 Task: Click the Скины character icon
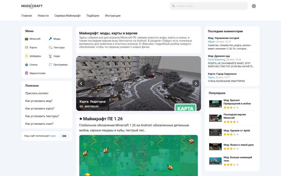[27, 65]
